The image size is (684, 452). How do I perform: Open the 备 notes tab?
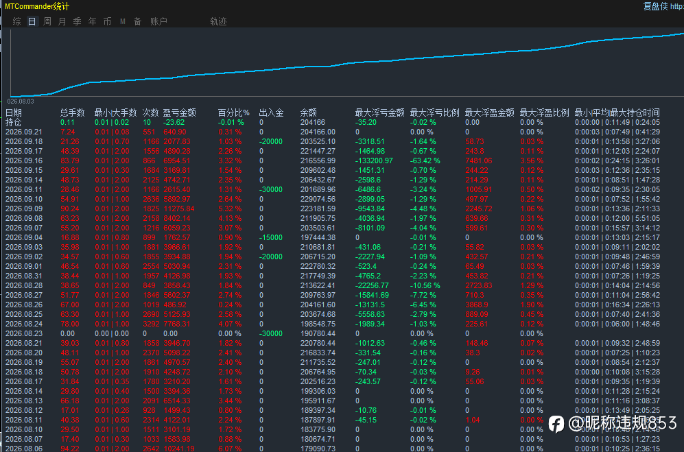tap(137, 21)
